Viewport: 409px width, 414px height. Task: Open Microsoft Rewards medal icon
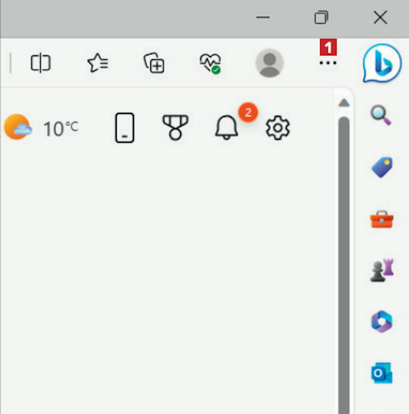[x=175, y=128]
